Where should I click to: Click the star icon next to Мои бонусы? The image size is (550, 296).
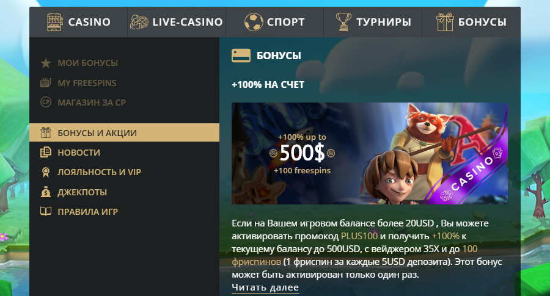coord(46,63)
